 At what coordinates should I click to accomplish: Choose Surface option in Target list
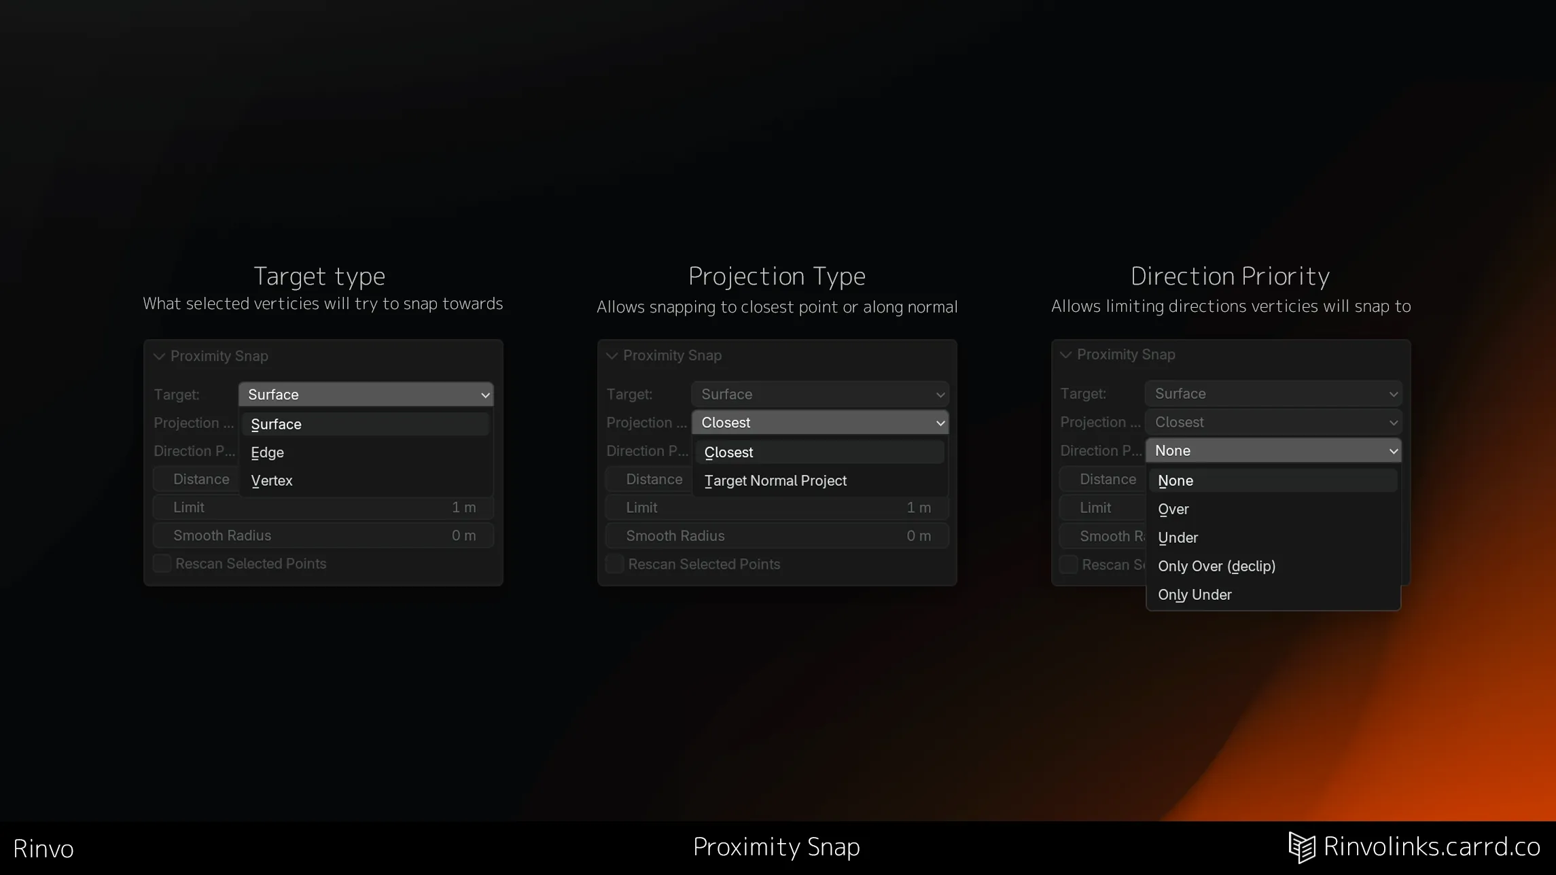point(366,424)
